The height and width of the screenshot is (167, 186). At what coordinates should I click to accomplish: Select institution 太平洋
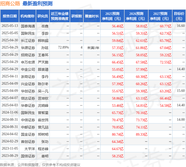(x=30, y=149)
